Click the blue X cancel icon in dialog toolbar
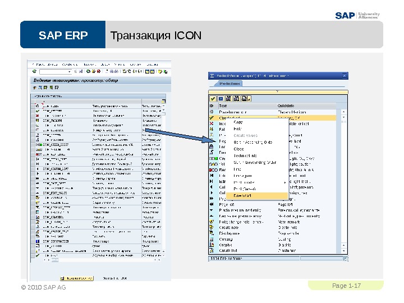 pos(221,99)
